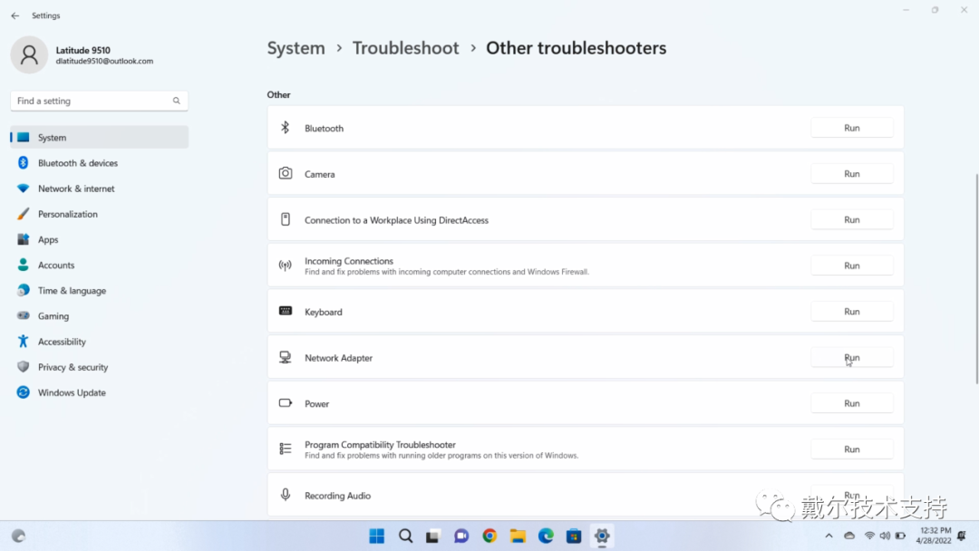Click the OneDrive cloud tray icon

[x=849, y=536]
